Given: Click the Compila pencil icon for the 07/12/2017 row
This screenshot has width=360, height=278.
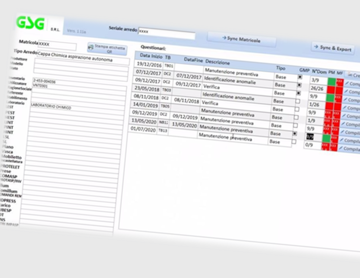Looking at the screenshot, I should (347, 92).
